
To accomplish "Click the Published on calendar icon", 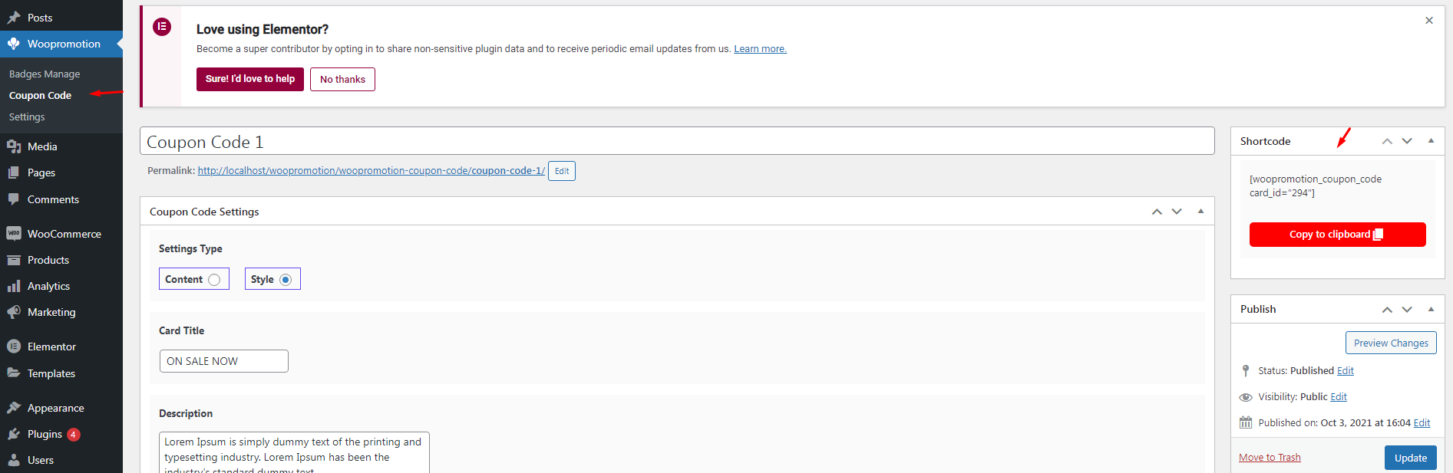I will coord(1246,422).
